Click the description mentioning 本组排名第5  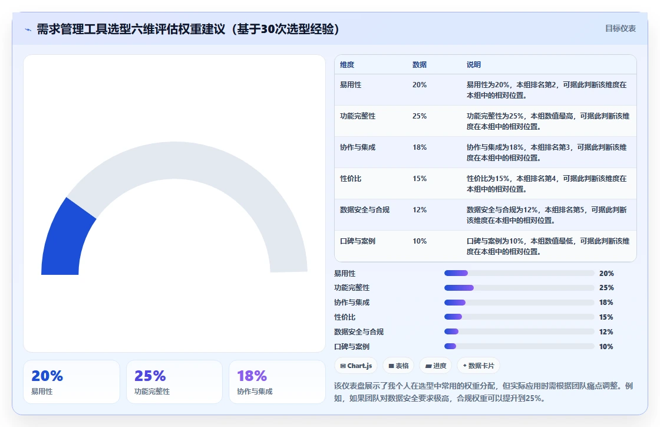pos(547,215)
